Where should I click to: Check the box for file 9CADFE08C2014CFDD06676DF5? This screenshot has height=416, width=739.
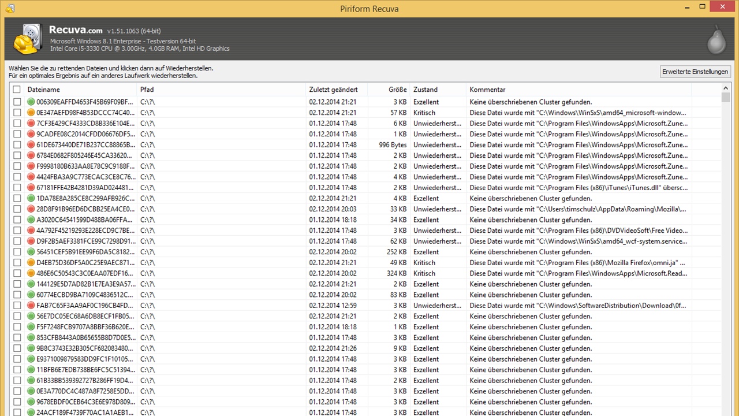coord(17,134)
